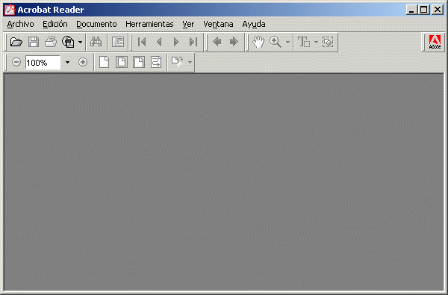The height and width of the screenshot is (295, 448).
Task: Select the Text Select tool
Action: pyautogui.click(x=304, y=42)
